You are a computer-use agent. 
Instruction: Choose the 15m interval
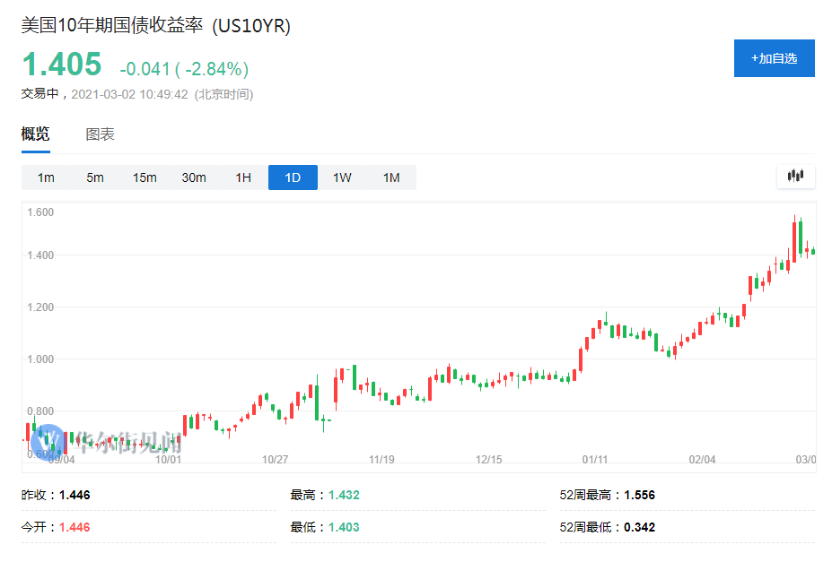click(145, 177)
